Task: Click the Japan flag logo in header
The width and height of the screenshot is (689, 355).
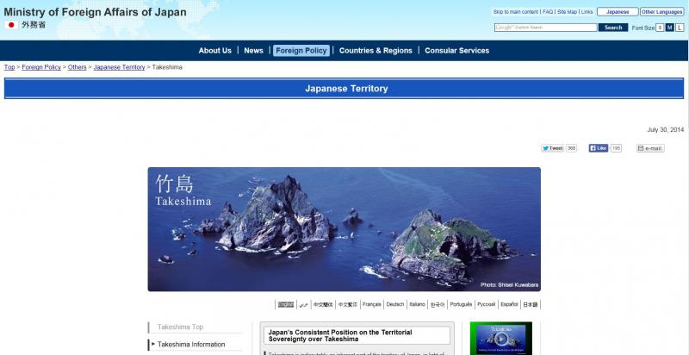Action: (11, 25)
